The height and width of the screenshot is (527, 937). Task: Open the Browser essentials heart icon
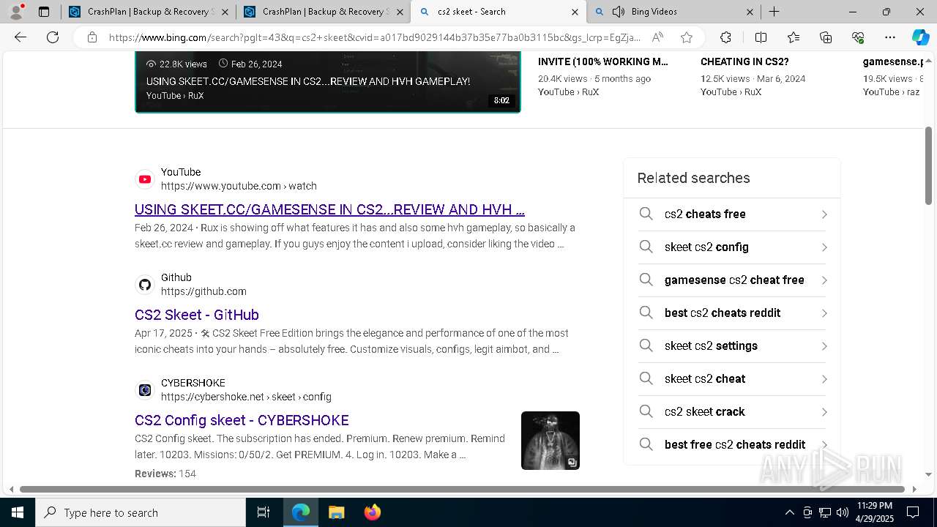pos(858,37)
